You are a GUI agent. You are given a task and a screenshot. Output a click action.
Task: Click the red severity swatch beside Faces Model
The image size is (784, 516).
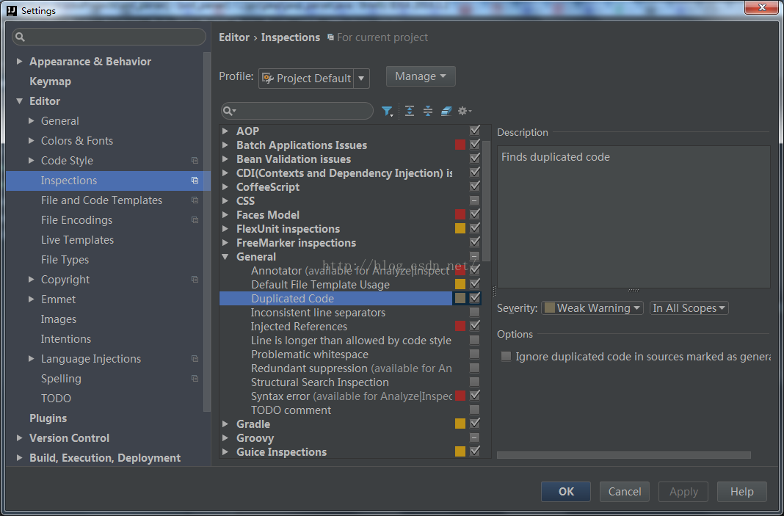pyautogui.click(x=460, y=214)
